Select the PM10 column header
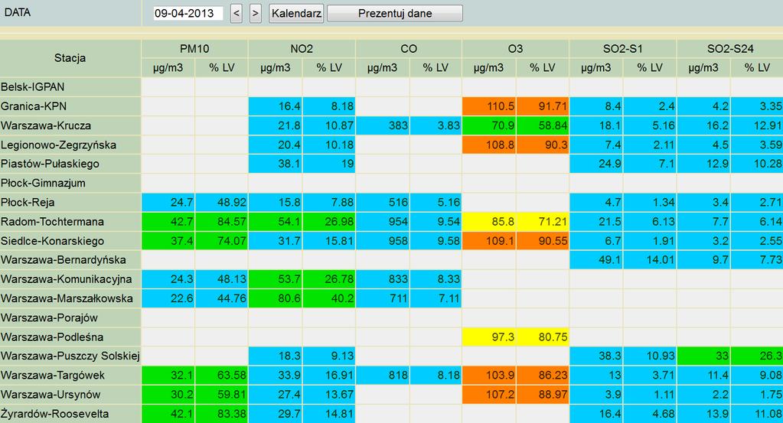This screenshot has width=783, height=423. tap(194, 49)
